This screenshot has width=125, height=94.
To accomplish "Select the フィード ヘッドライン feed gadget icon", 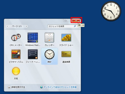I will [x=33, y=54].
